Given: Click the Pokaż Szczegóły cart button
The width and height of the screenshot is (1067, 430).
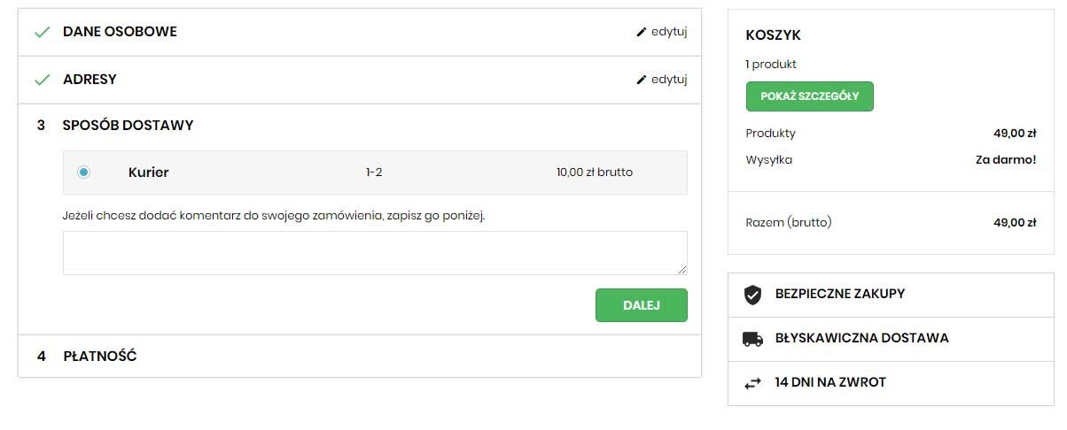Looking at the screenshot, I should pos(809,96).
